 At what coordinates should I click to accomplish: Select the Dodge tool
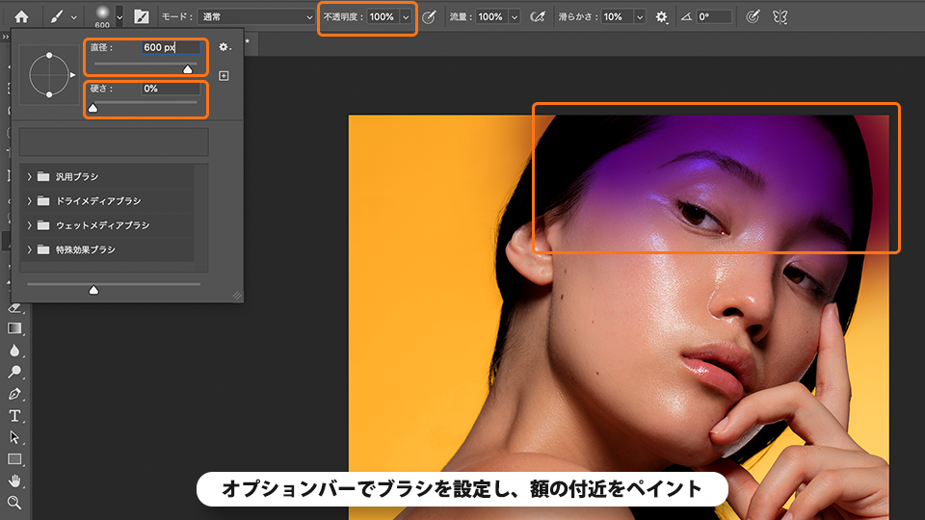point(14,372)
